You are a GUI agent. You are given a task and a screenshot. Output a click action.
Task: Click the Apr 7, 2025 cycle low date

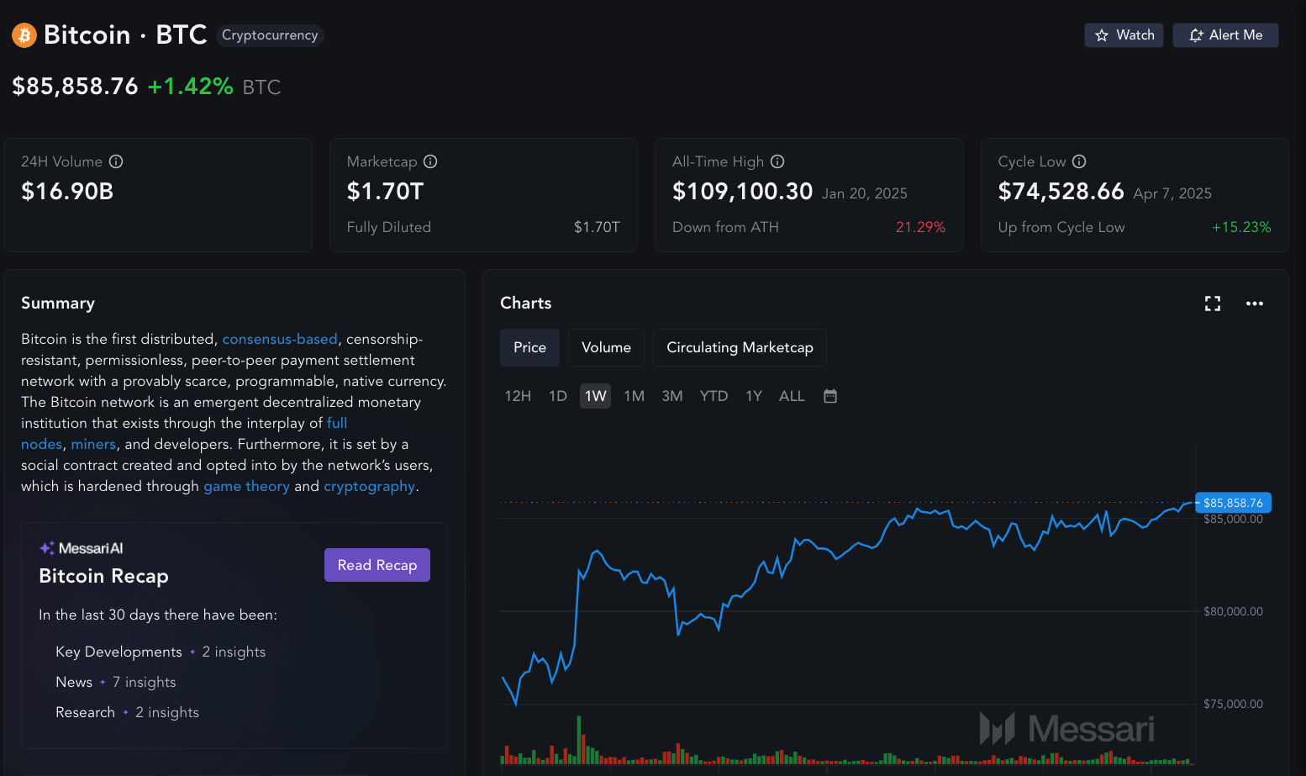pos(1172,193)
